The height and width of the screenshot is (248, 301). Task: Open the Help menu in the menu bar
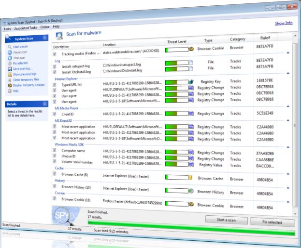[56, 26]
